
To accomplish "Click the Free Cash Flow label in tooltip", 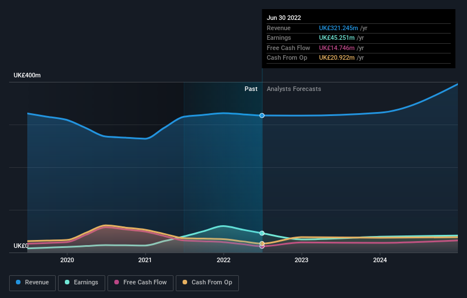I will (x=288, y=48).
